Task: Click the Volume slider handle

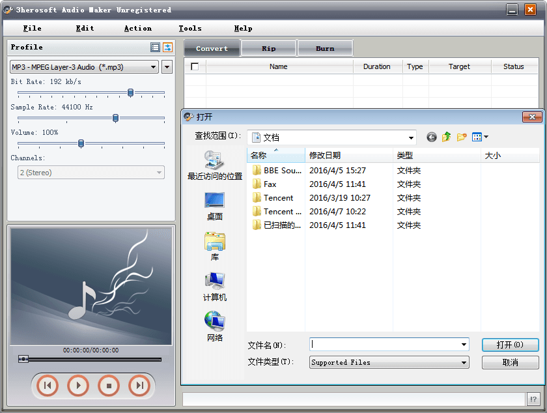Action: pos(81,143)
